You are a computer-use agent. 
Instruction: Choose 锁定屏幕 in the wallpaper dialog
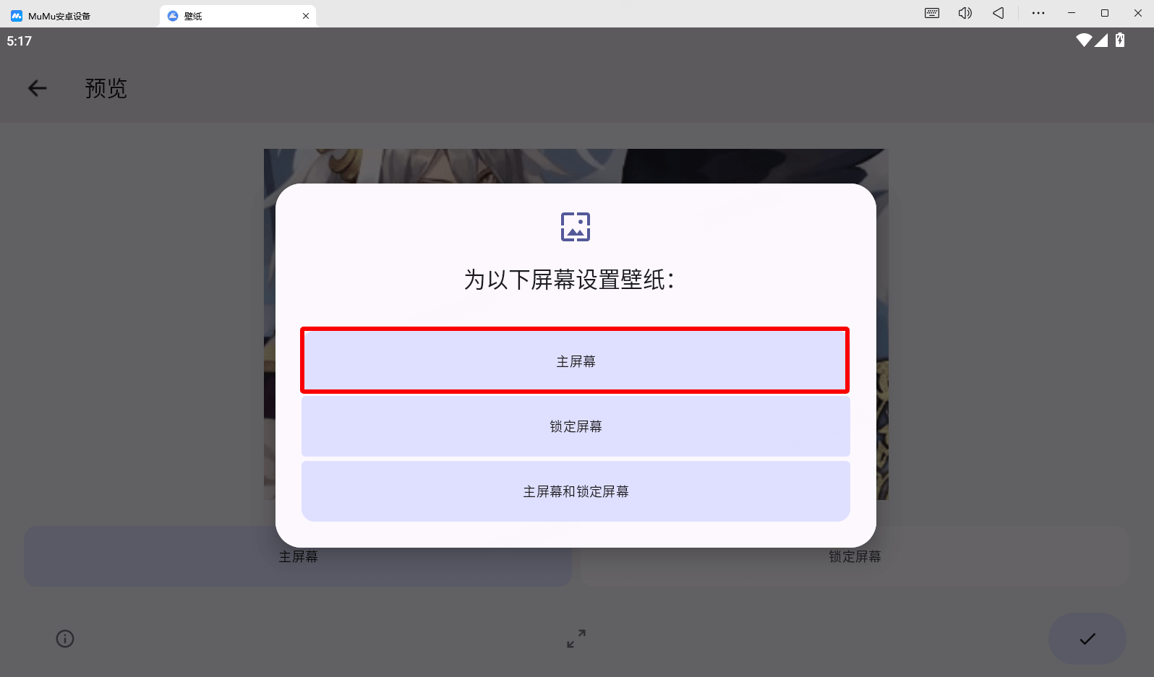pyautogui.click(x=576, y=426)
